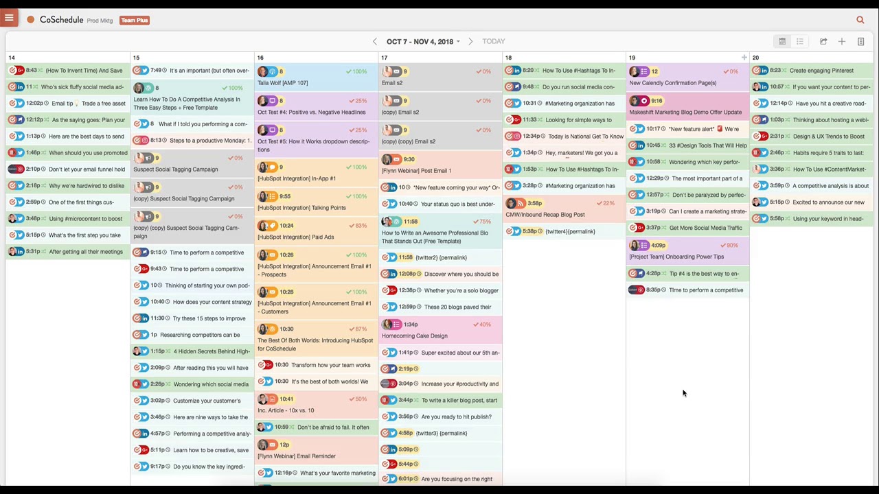Open 12:16p 'What's your favorite marketing'
879x494 pixels.
[316, 473]
